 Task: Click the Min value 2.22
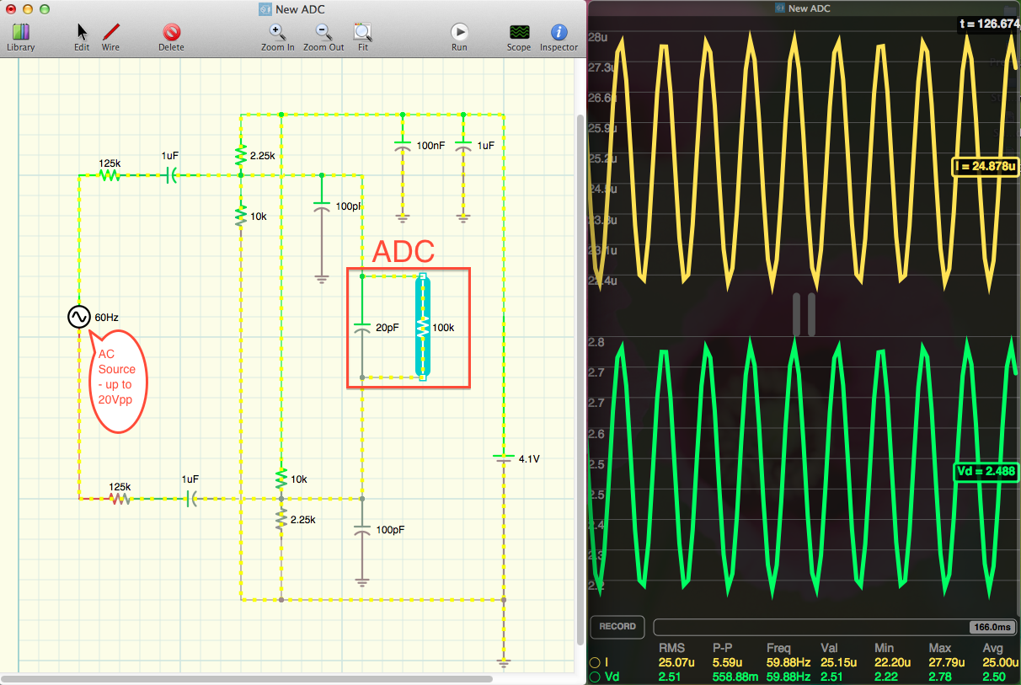point(885,677)
